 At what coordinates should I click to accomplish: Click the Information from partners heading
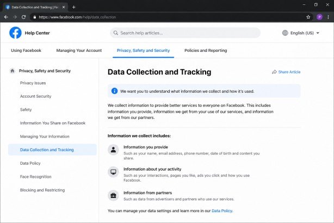point(147,192)
